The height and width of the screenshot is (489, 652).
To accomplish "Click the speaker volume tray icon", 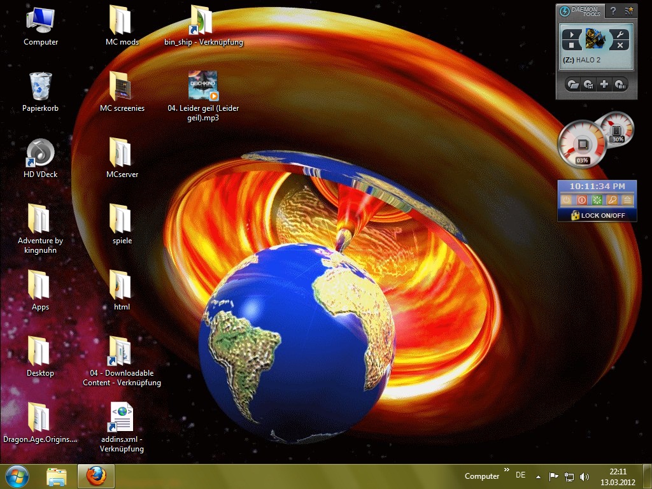I will point(585,476).
